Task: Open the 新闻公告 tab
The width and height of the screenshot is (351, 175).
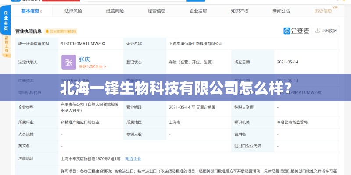Action: click(281, 11)
